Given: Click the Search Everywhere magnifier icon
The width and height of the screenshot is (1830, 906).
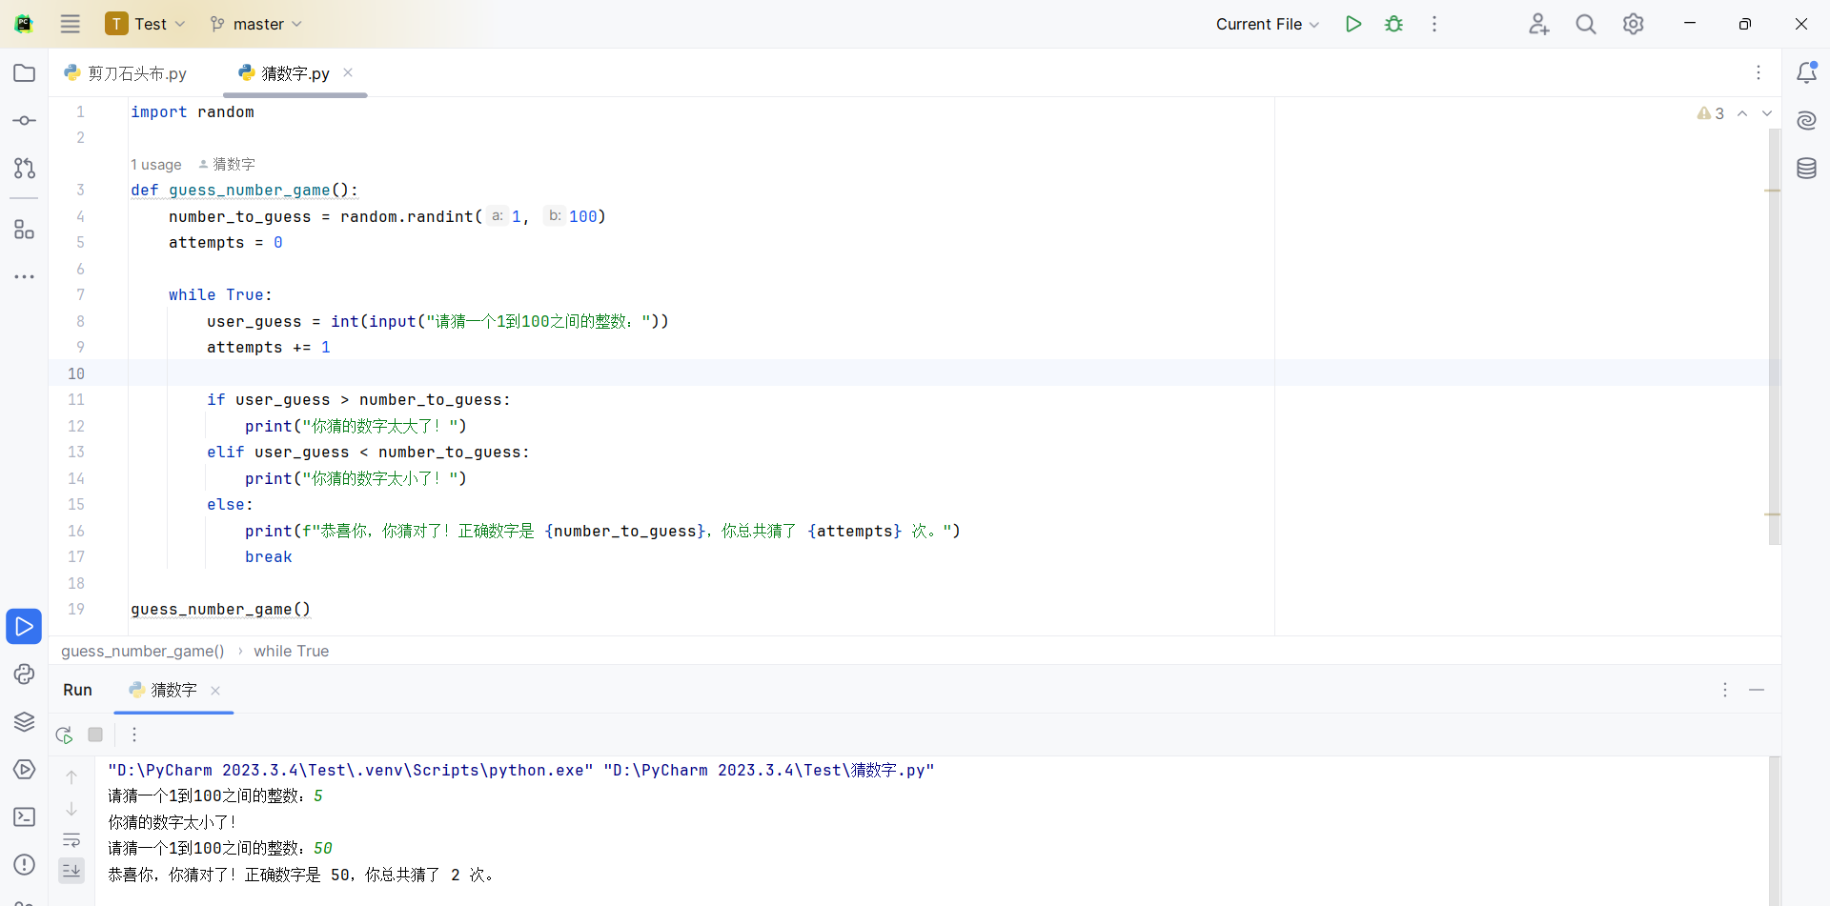Looking at the screenshot, I should click(x=1585, y=24).
